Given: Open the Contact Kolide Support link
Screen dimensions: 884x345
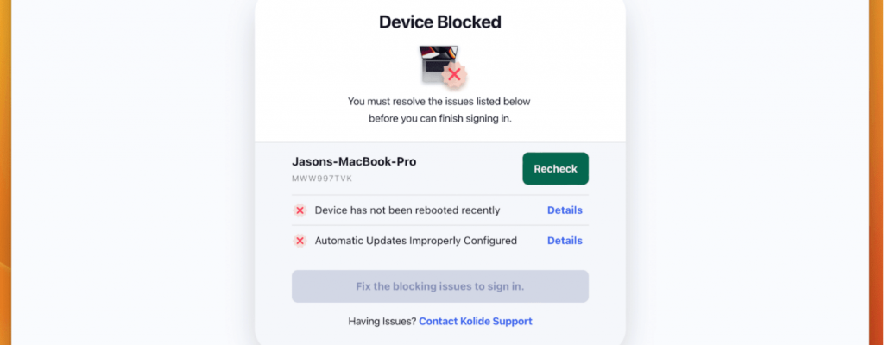Looking at the screenshot, I should pos(475,321).
